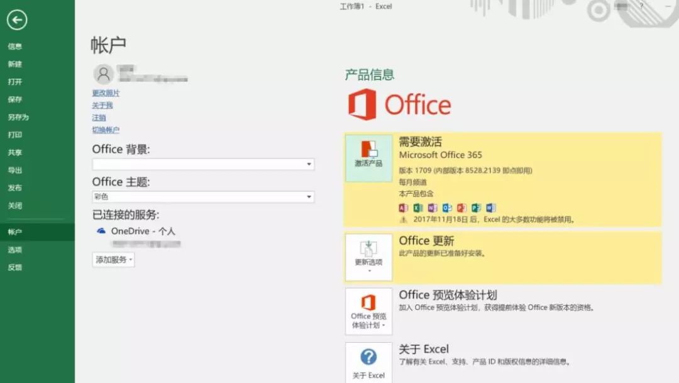Image resolution: width=679 pixels, height=383 pixels.
Task: Select Publish (发布) in the sidebar
Action: (x=14, y=187)
